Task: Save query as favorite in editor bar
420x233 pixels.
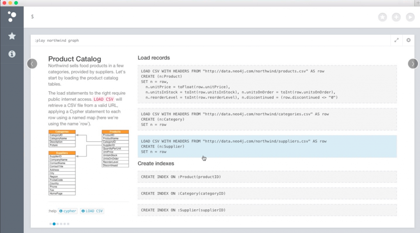Action: tap(383, 17)
